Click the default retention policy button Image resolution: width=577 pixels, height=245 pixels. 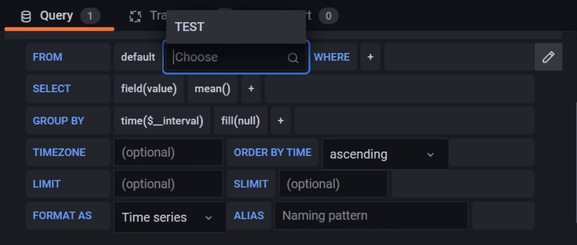coord(138,57)
